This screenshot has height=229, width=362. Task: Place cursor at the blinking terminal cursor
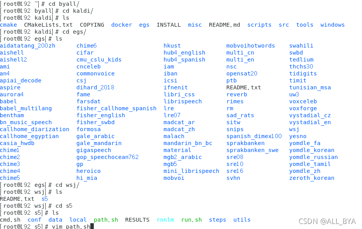[91, 226]
